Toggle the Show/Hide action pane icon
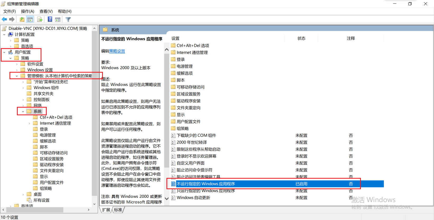 click(58, 19)
